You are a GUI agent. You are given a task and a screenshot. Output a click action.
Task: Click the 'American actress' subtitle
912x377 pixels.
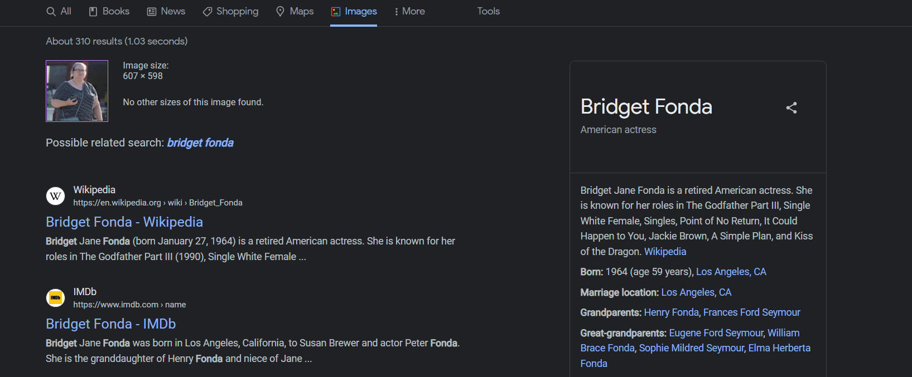click(x=618, y=130)
